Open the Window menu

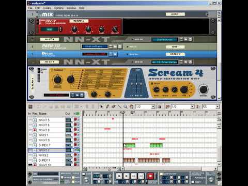coord(71,8)
